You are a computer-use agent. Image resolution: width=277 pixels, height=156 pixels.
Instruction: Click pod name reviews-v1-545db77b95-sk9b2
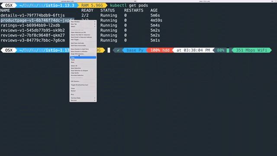pos(33,30)
